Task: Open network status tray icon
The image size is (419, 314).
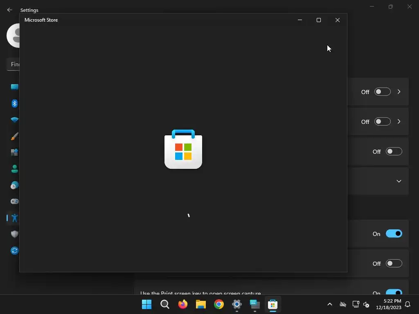Action: pos(356,304)
